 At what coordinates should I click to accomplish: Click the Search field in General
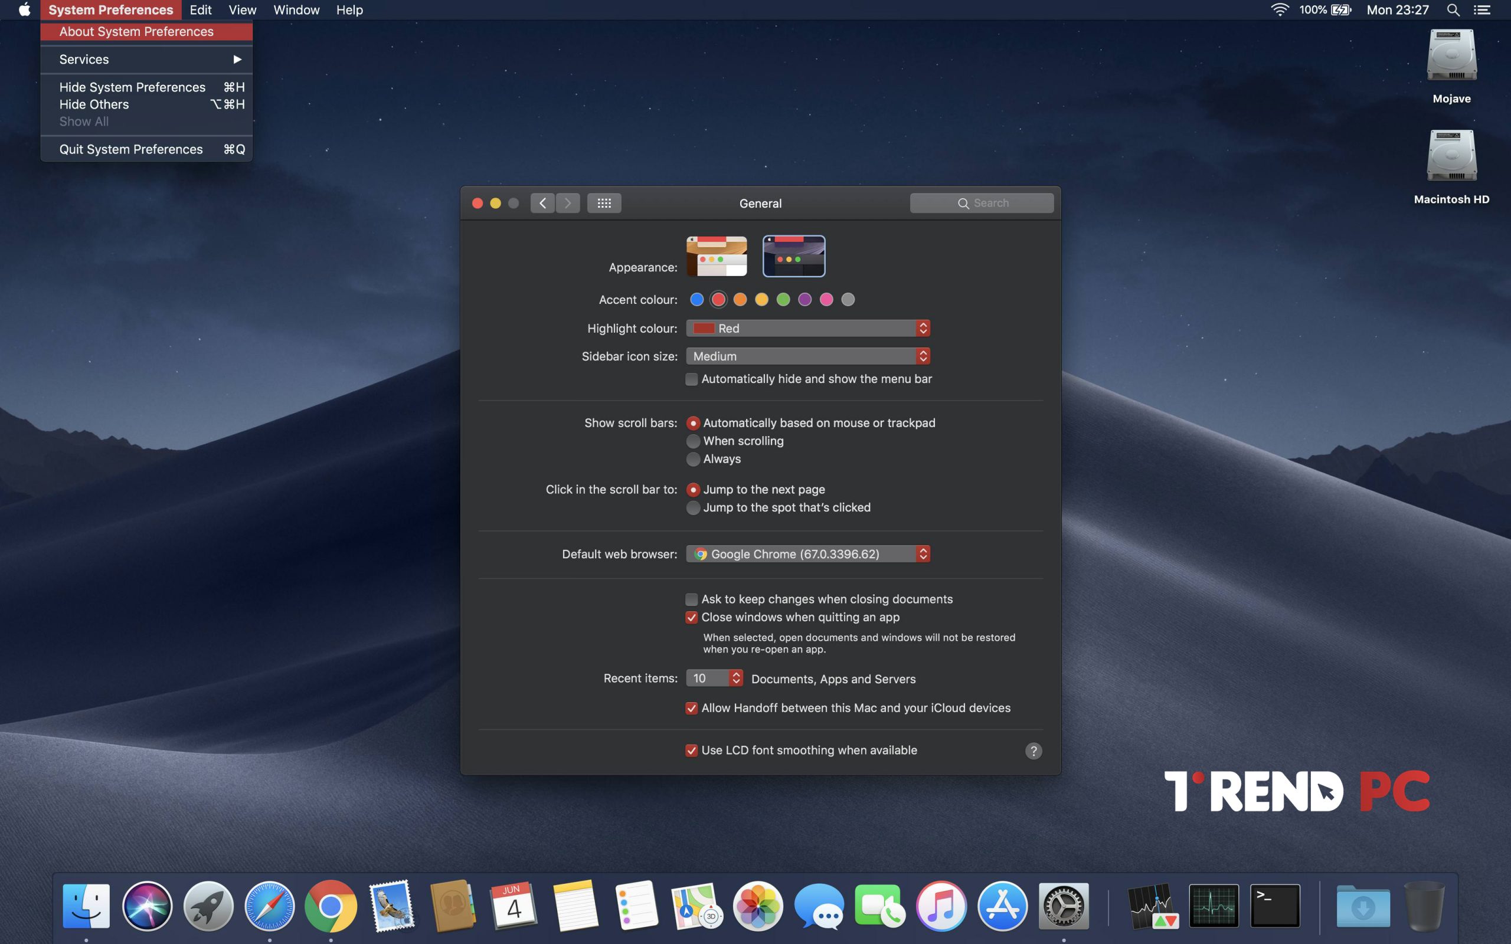click(x=982, y=203)
